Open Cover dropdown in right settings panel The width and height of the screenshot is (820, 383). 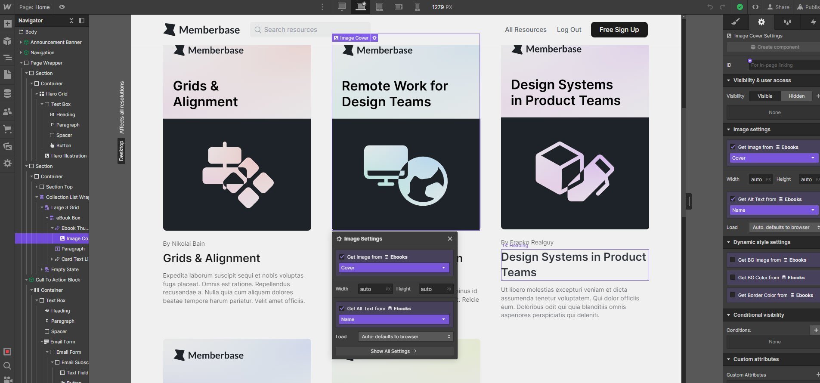point(774,158)
